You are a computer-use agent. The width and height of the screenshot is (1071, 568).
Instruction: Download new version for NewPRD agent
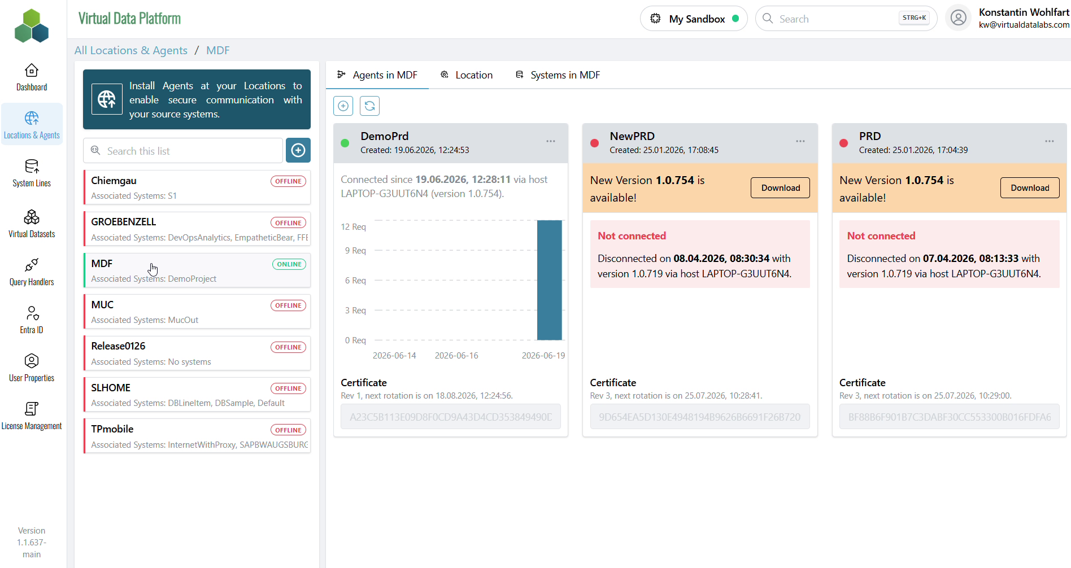point(780,188)
